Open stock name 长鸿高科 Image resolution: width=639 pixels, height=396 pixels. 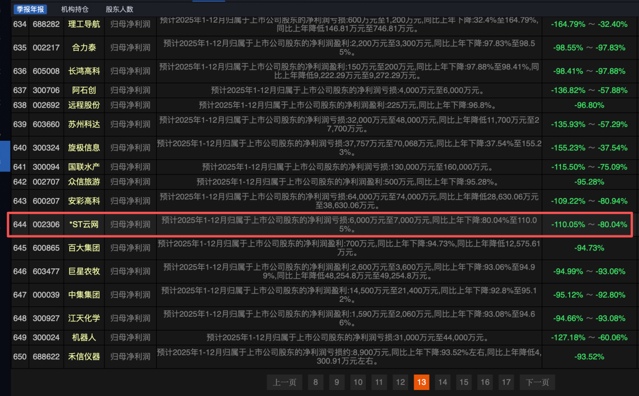pos(84,71)
